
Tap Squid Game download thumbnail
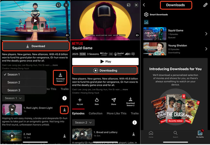point(155,34)
